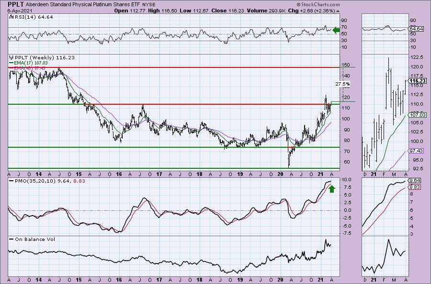Image resolution: width=431 pixels, height=284 pixels.
Task: Click the green line swatch before EMA(17)
Action: point(11,63)
